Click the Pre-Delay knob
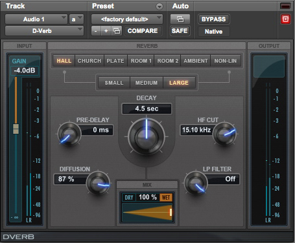 pos(69,134)
